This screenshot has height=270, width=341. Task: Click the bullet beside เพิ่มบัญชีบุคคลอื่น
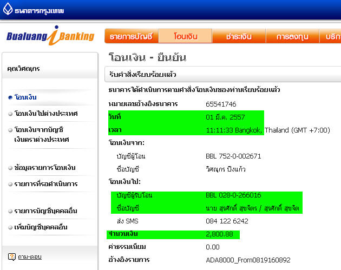[x=10, y=228]
